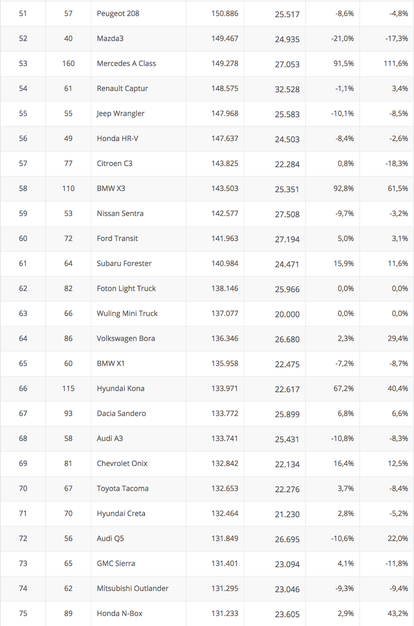Click the Jeep Wrangler table row

point(207,113)
